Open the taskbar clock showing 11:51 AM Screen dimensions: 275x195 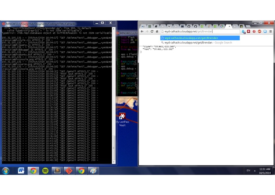click(265, 171)
